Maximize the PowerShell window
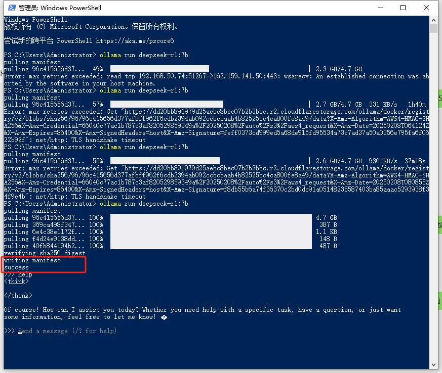 tap(403, 8)
